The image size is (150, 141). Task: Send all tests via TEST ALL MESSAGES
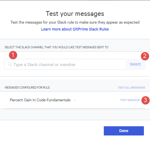(131, 88)
